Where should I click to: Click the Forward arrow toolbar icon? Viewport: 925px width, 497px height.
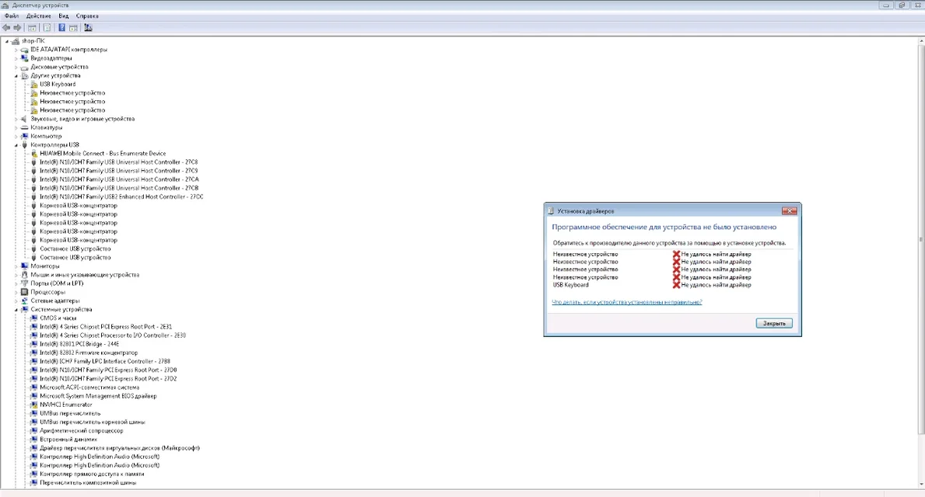click(x=17, y=28)
